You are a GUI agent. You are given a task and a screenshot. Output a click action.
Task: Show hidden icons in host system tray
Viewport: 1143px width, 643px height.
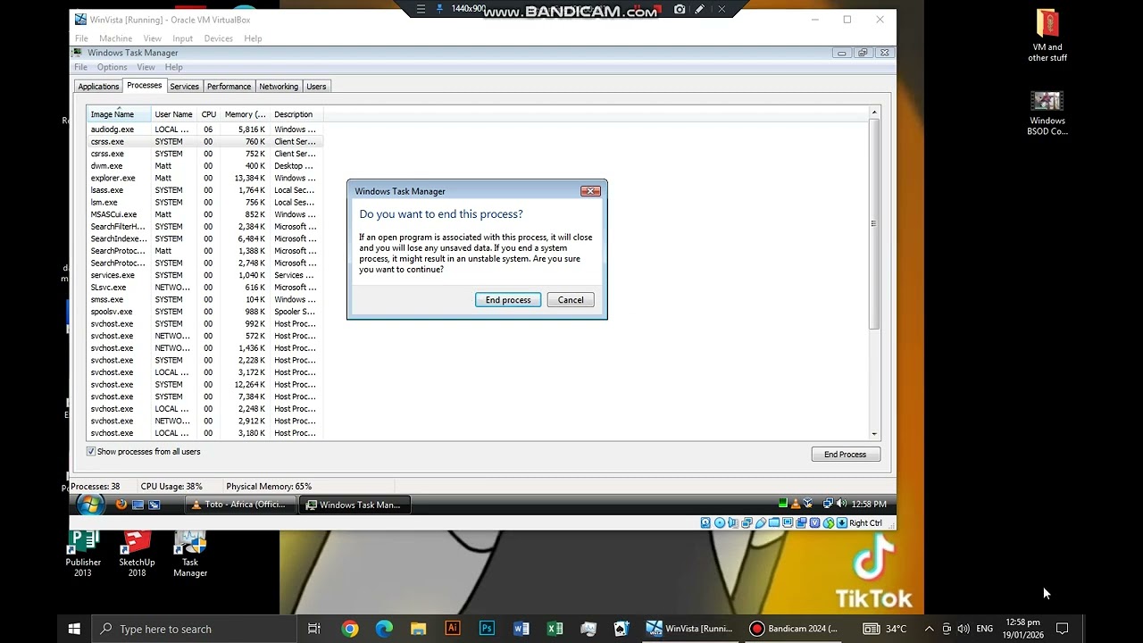[x=929, y=629]
